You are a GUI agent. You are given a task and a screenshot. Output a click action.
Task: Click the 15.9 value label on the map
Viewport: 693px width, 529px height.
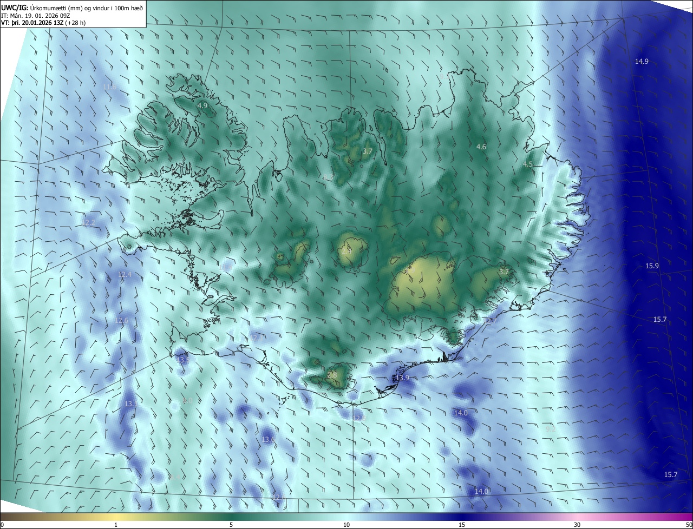click(x=652, y=266)
